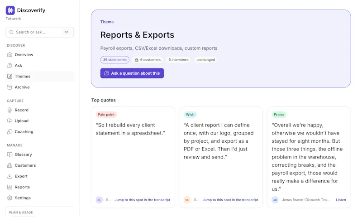Open the Export page

click(x=40, y=176)
